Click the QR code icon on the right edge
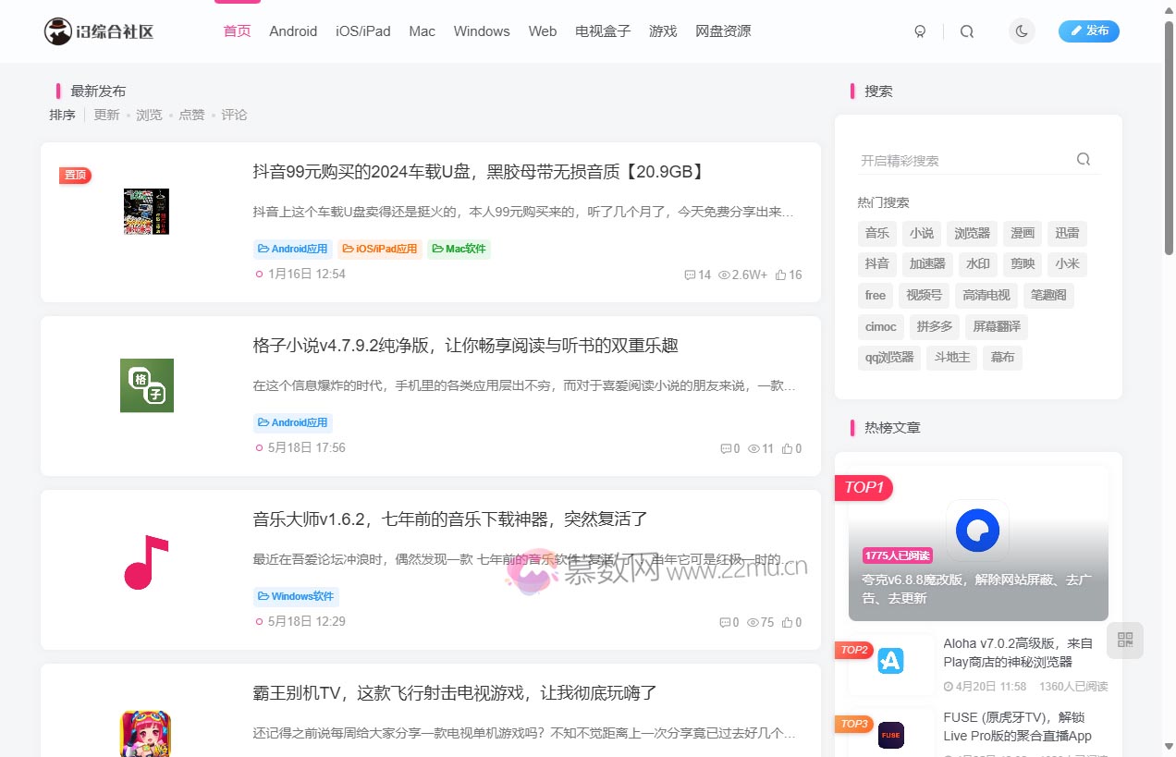The image size is (1176, 757). 1124,640
